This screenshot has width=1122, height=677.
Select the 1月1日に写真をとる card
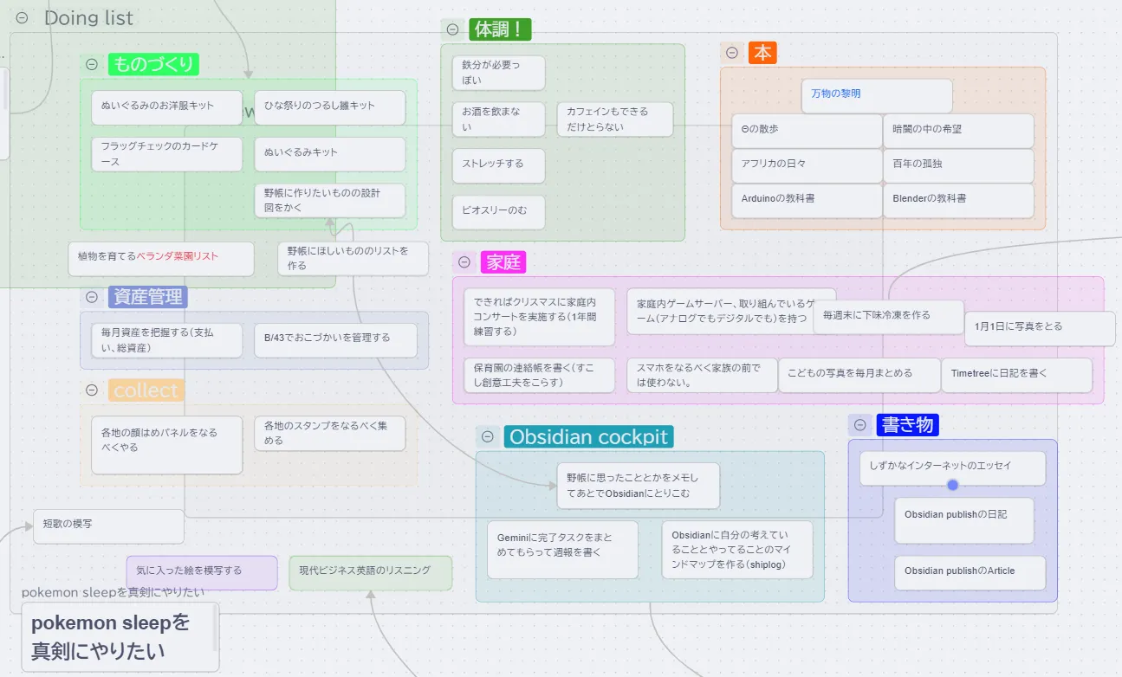[x=1040, y=328]
